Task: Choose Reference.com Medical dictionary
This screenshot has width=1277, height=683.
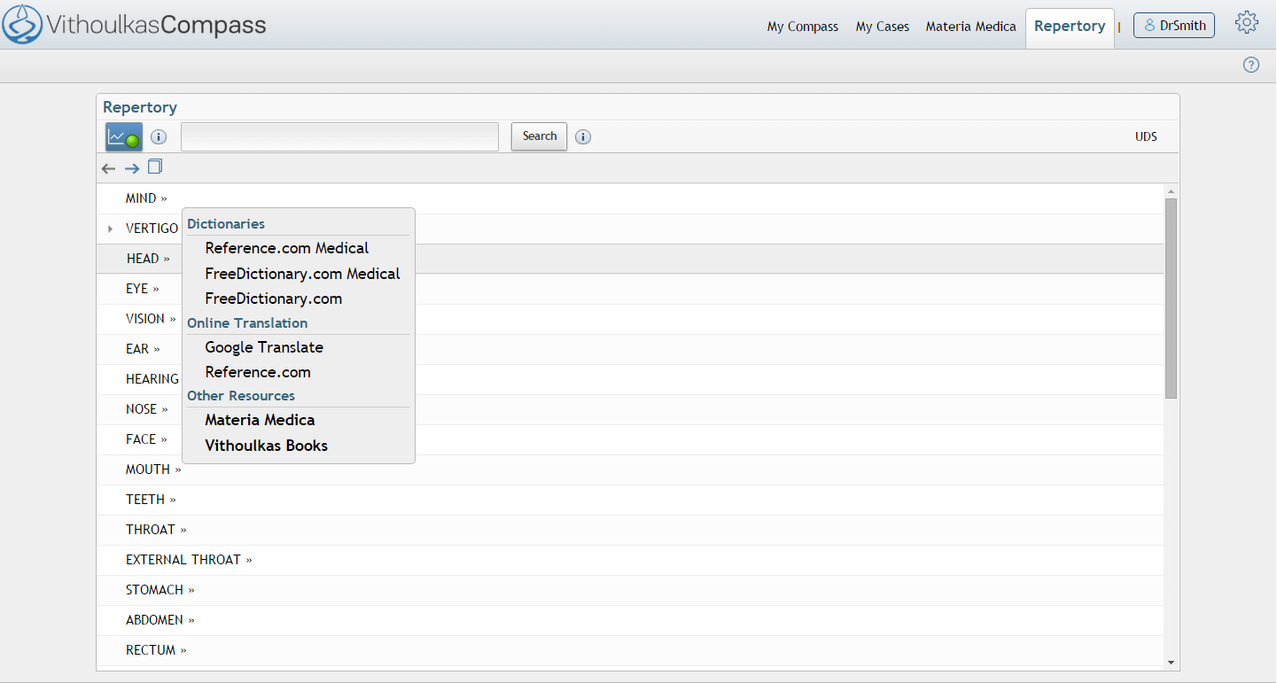Action: [x=287, y=248]
